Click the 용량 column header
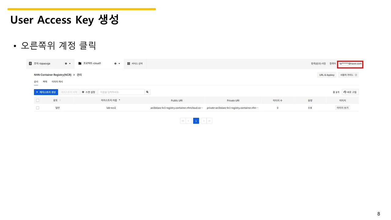Image resolution: width=391 pixels, height=220 pixels. (310, 100)
